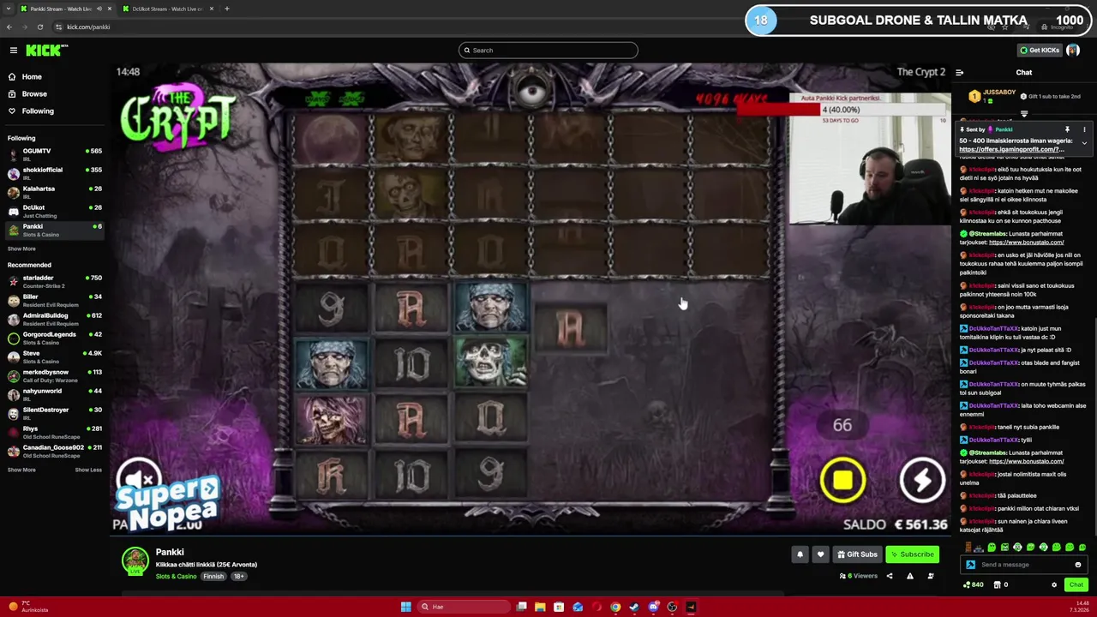Open the Windows Start menu

click(405, 607)
